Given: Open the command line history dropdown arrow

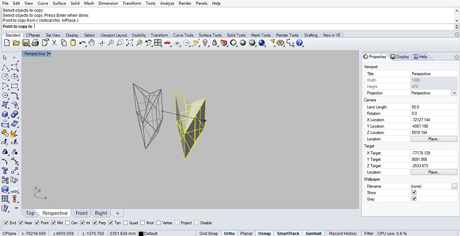Looking at the screenshot, I should point(457,21).
